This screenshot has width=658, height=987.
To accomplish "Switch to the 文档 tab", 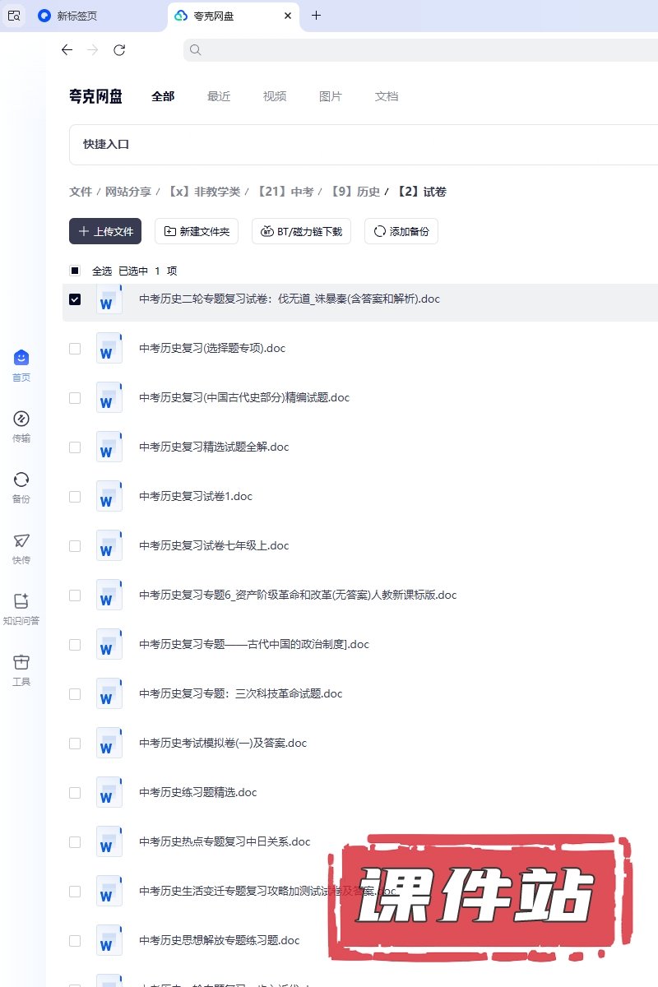I will click(x=387, y=96).
